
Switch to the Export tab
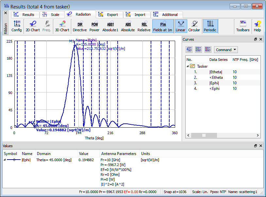(x=109, y=15)
